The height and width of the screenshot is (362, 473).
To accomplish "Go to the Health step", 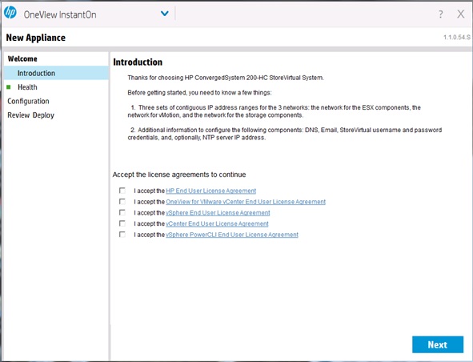I will click(x=27, y=87).
